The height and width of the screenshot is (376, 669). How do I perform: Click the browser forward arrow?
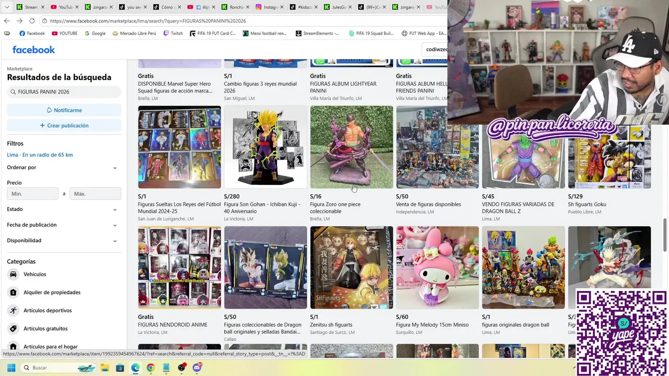[19, 21]
